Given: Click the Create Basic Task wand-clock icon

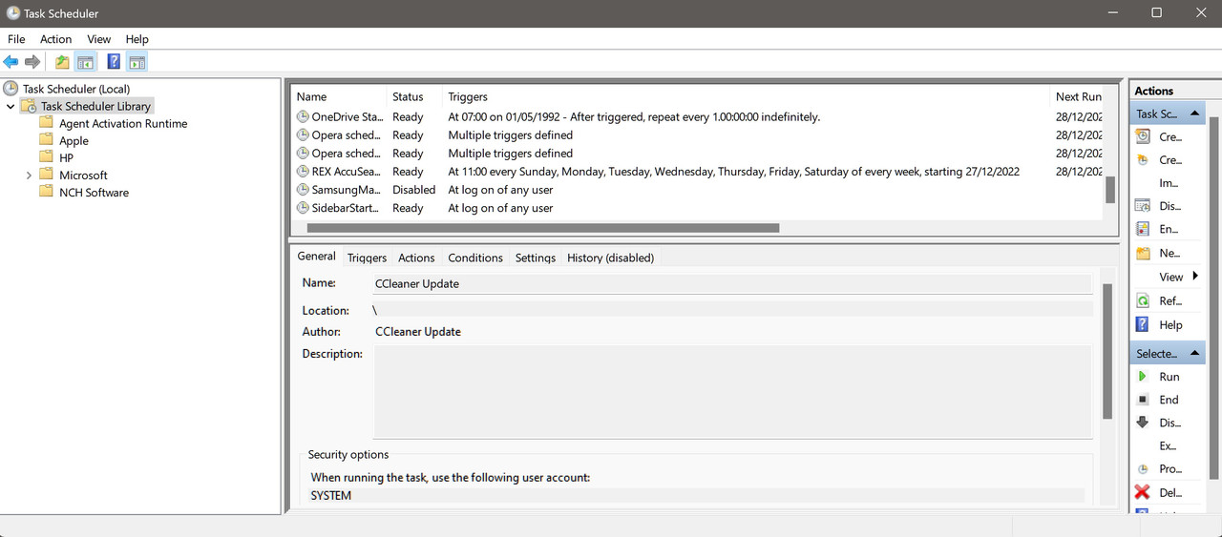Looking at the screenshot, I should pyautogui.click(x=1143, y=136).
